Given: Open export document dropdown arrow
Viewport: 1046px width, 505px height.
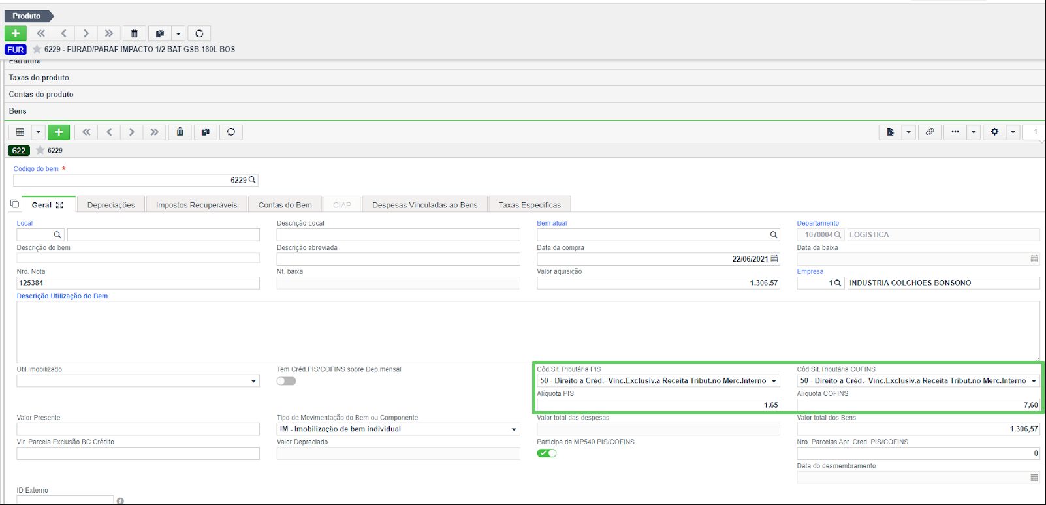Looking at the screenshot, I should tap(908, 132).
